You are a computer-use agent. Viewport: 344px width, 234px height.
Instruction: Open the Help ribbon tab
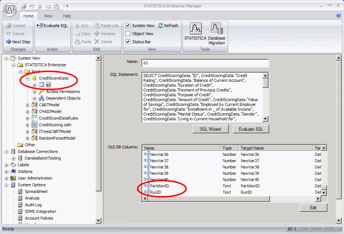tap(68, 15)
